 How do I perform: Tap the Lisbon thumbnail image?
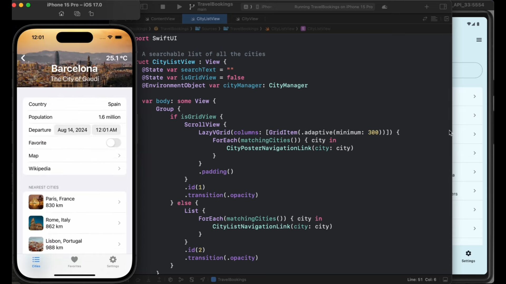point(36,244)
